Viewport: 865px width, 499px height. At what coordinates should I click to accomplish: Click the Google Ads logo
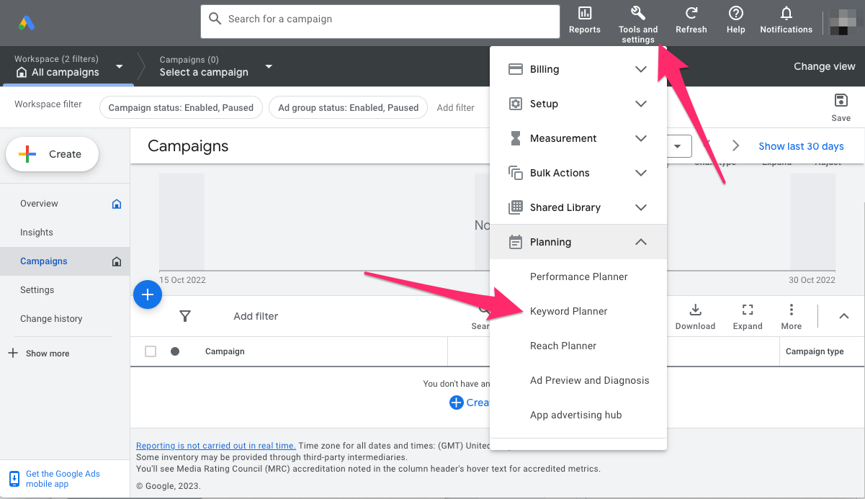pos(27,23)
